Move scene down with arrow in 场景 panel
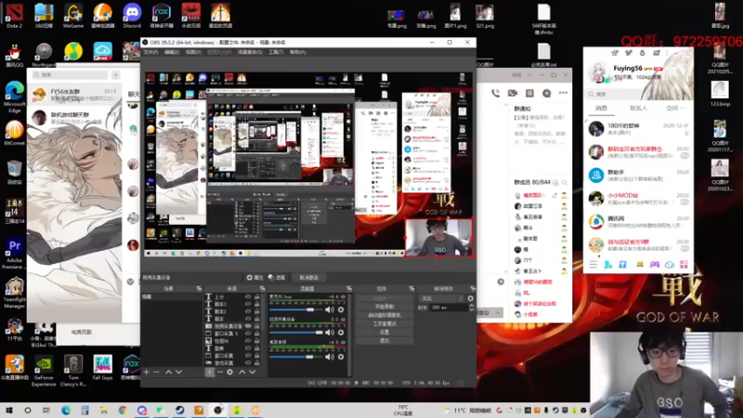 (178, 372)
